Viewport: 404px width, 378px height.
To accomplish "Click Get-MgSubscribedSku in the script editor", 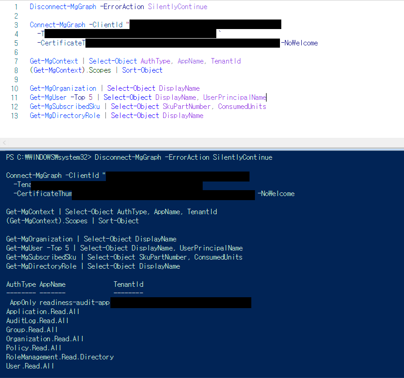I will (65, 107).
